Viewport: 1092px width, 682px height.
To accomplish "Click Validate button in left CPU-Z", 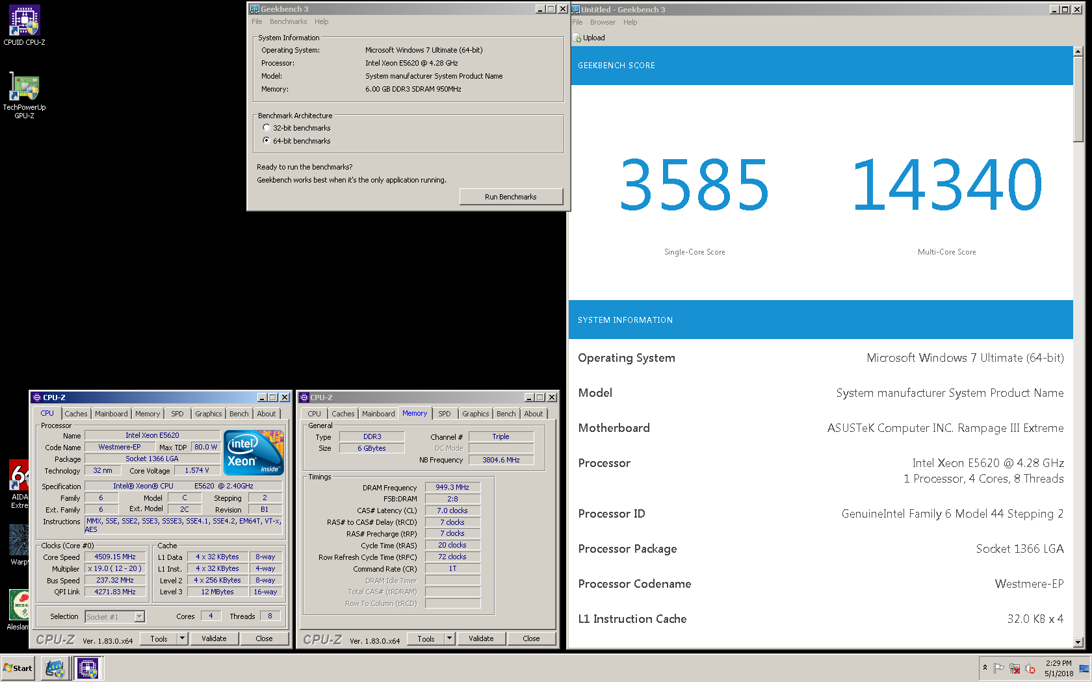I will 214,638.
